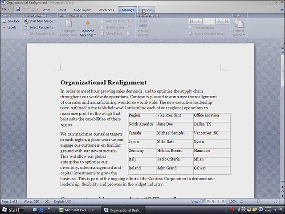Click the proofing status icon in the status bar

point(47,202)
